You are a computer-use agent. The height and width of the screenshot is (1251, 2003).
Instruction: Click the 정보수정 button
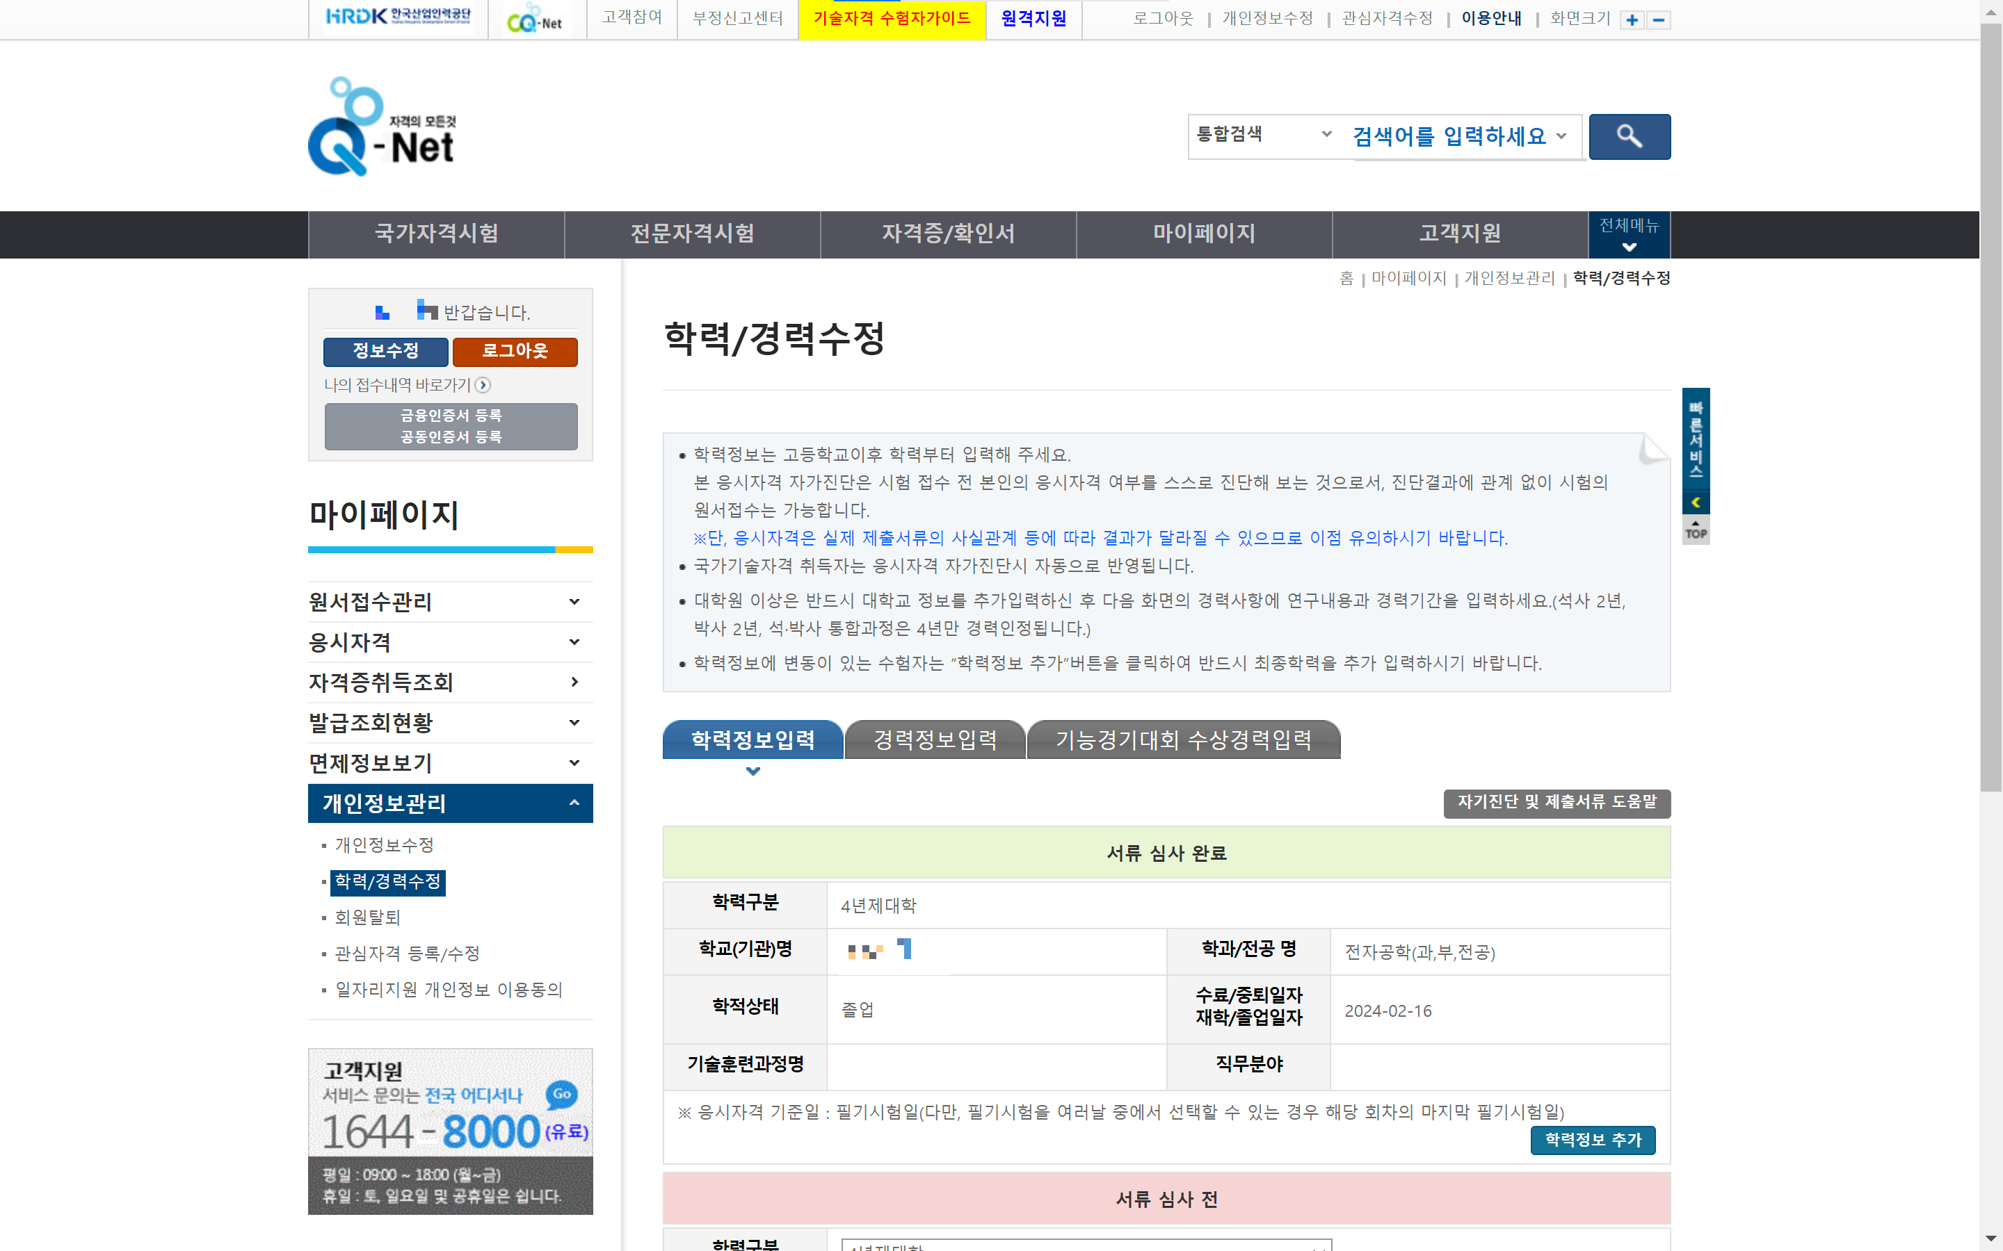386,352
